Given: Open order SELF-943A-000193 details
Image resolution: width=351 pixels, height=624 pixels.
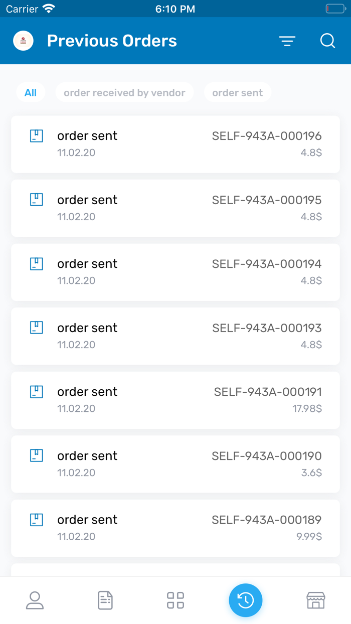Looking at the screenshot, I should (175, 336).
